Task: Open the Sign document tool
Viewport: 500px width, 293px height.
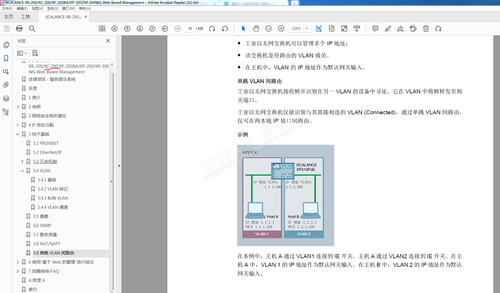Action: point(401,29)
